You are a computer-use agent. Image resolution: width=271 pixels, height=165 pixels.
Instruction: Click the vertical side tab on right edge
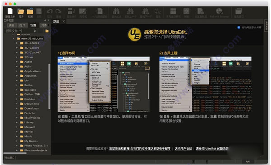tap(266, 26)
